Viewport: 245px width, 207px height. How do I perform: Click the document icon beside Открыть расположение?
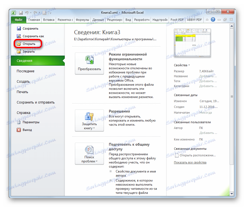click(x=177, y=155)
